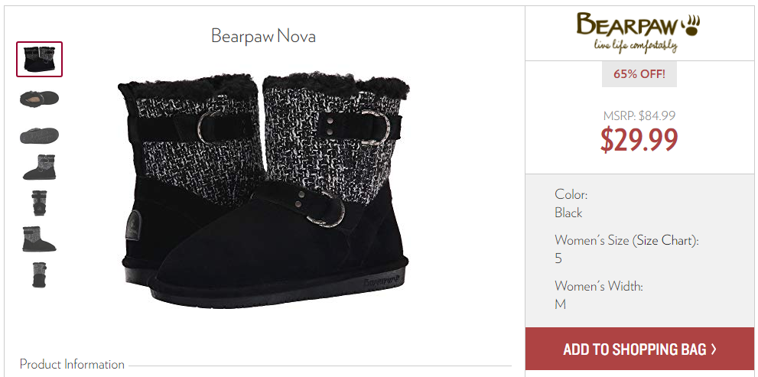
Task: Click the Bearpaw brand logo
Action: pos(638,32)
